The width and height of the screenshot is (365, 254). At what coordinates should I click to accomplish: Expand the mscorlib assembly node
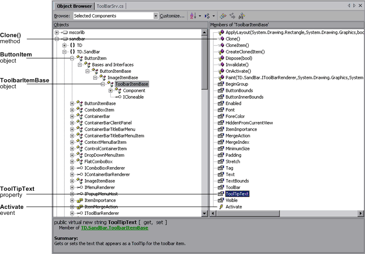[x=57, y=32]
